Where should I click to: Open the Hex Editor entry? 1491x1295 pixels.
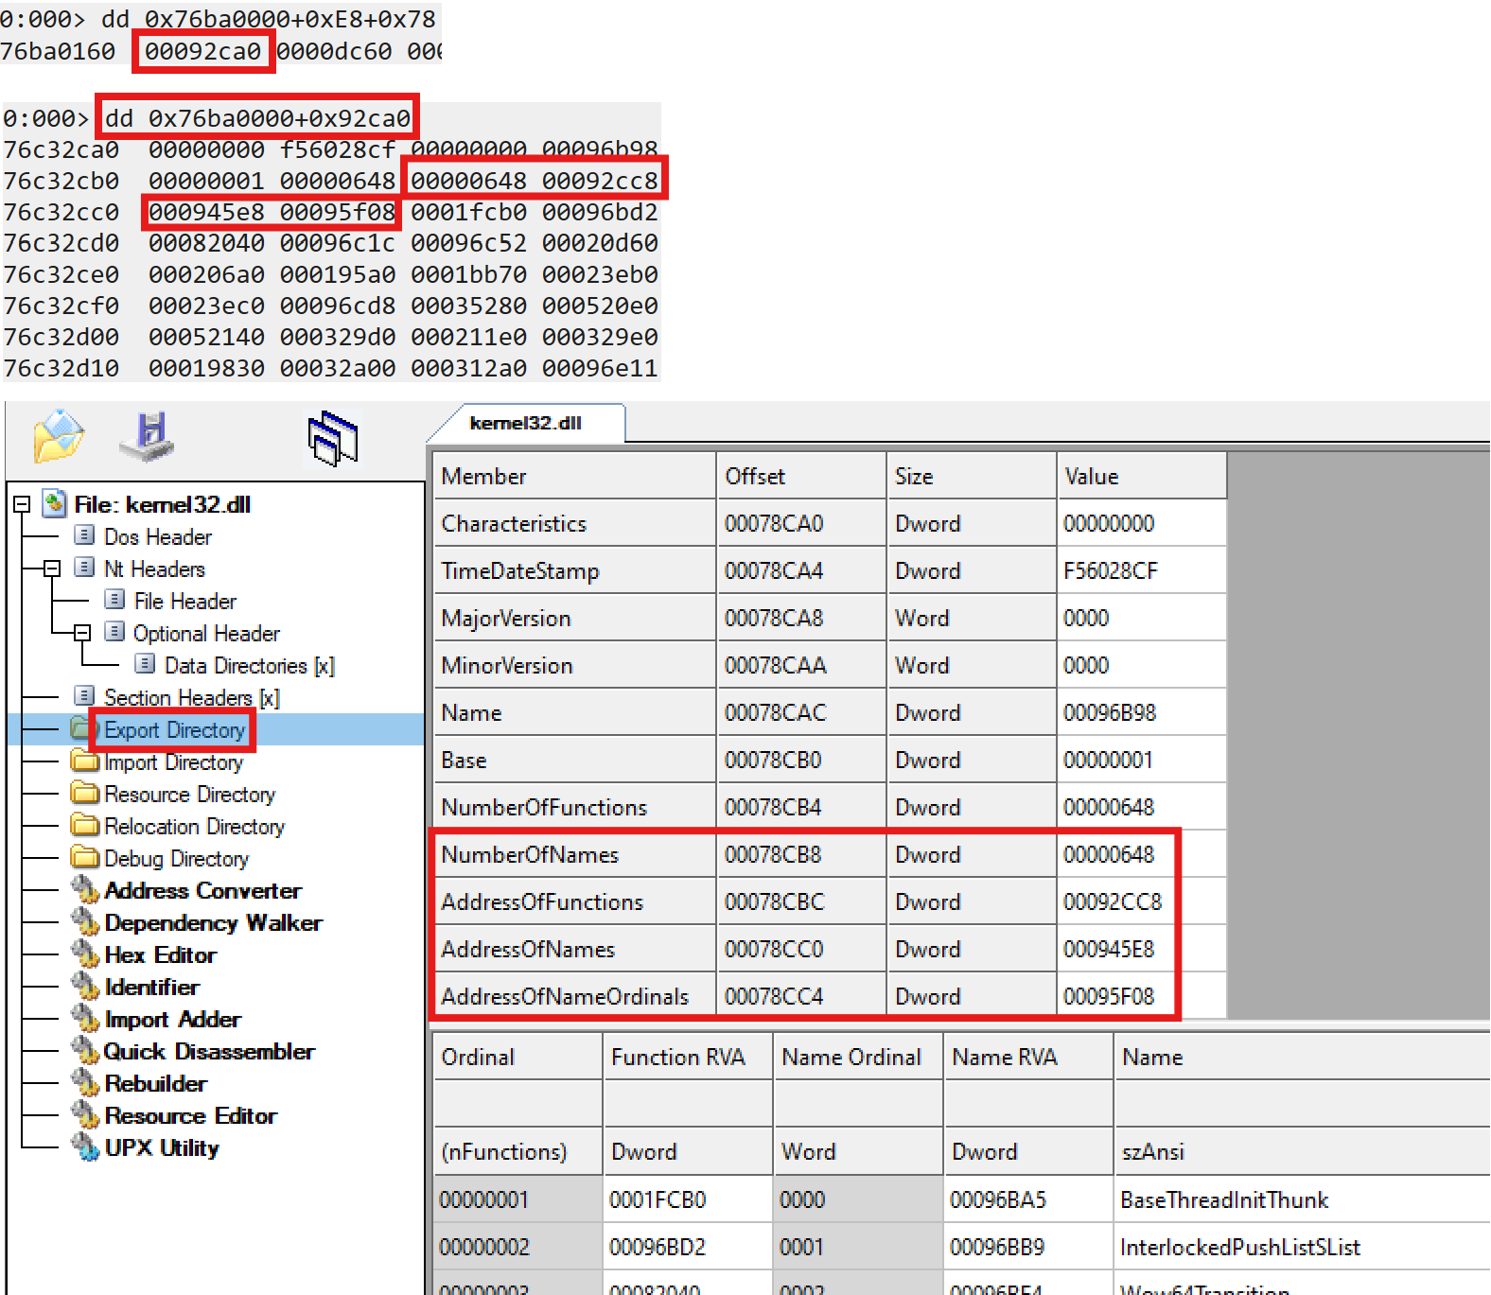[x=160, y=954]
